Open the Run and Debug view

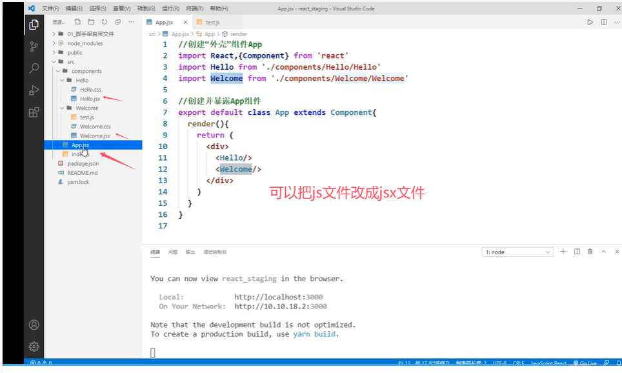34,90
